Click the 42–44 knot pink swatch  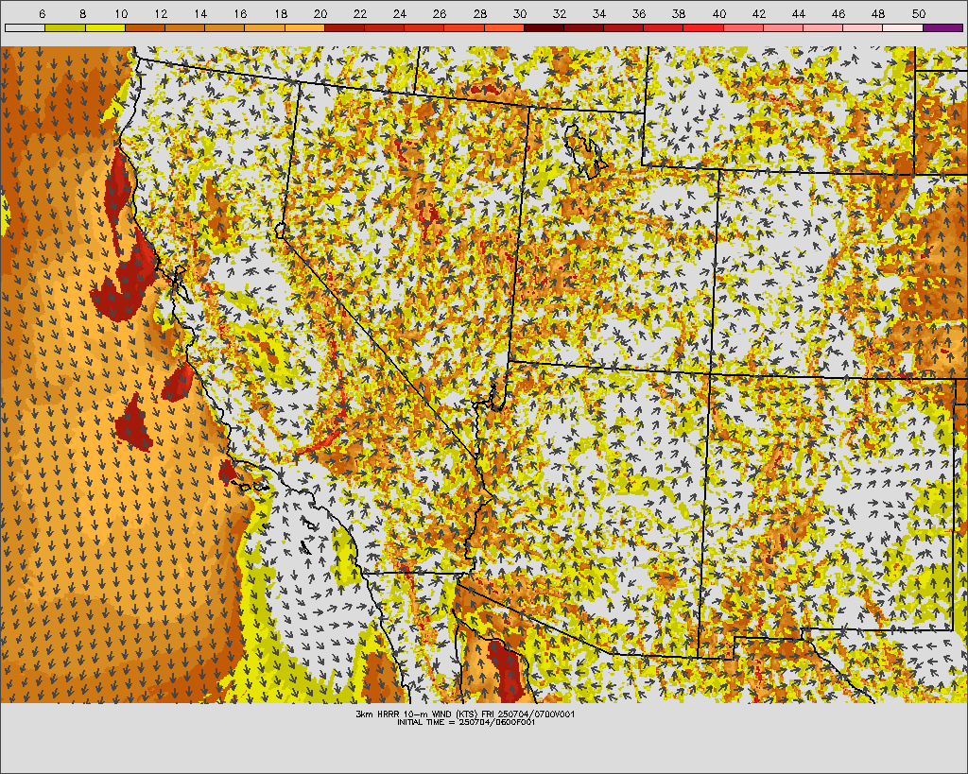pos(783,27)
